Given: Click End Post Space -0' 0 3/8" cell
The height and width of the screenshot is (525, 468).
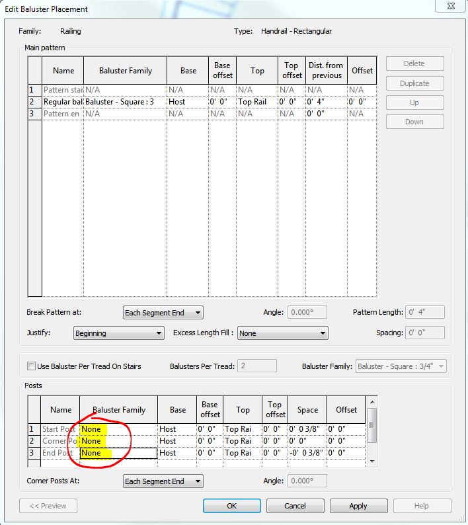Looking at the screenshot, I should point(307,453).
